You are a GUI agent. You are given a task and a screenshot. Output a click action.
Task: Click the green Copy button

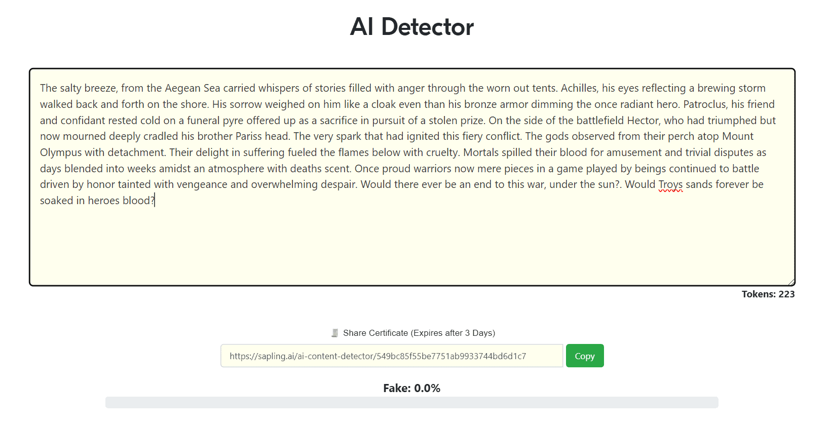pyautogui.click(x=584, y=356)
